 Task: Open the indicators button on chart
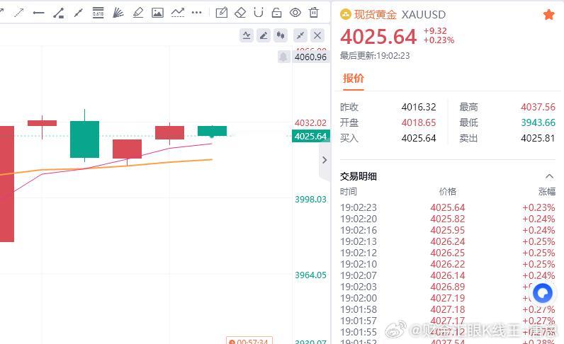[247, 35]
